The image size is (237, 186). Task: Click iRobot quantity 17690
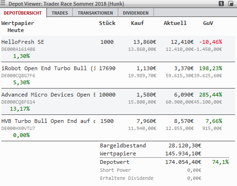pos(107,68)
